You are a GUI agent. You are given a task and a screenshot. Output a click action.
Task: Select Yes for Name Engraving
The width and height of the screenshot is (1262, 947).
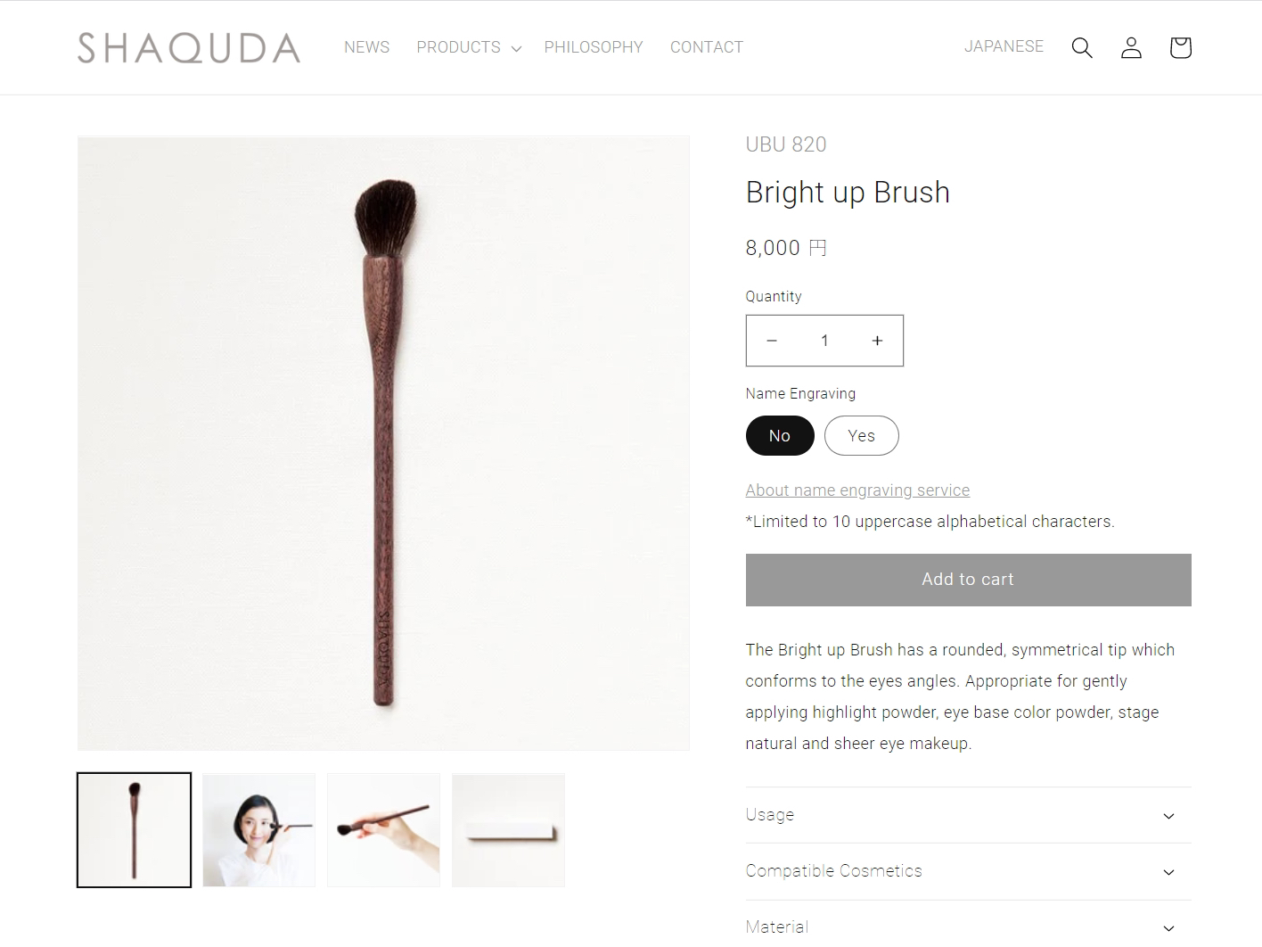[861, 436]
